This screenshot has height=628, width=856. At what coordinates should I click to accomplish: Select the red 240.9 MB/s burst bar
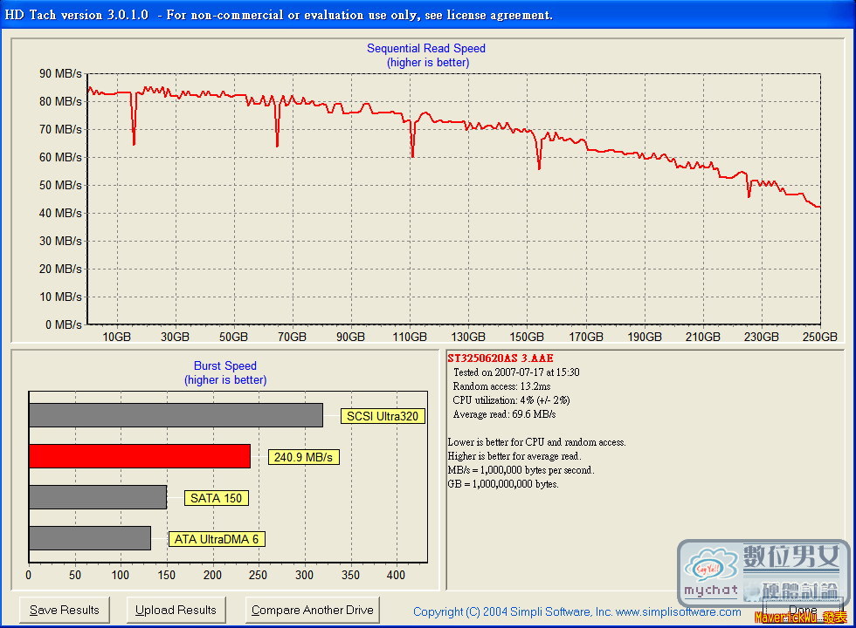pyautogui.click(x=139, y=456)
